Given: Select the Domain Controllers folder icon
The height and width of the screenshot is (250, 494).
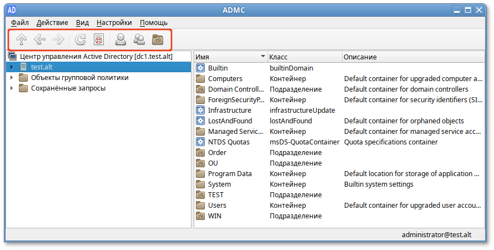Looking at the screenshot, I should [x=201, y=89].
